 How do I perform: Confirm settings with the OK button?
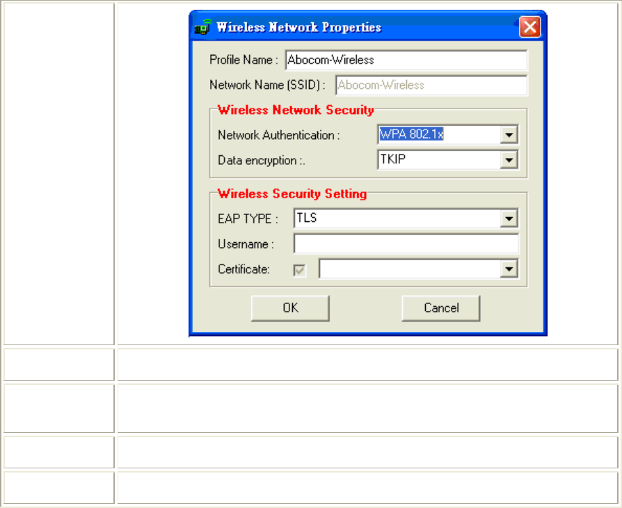[290, 308]
